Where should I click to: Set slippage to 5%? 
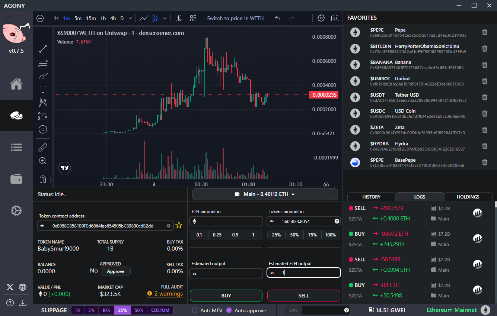[x=91, y=310]
